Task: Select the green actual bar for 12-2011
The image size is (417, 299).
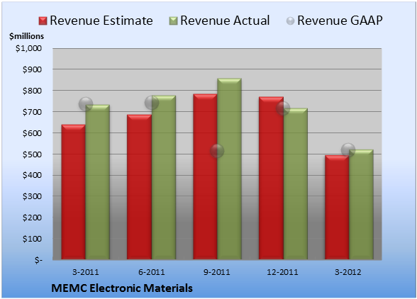Action: tap(295, 184)
